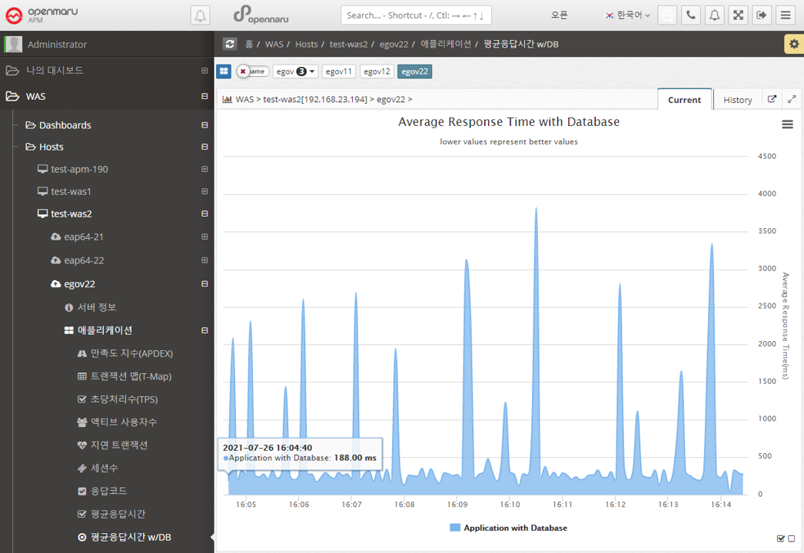
Task: Open the chart hamburger context menu
Action: [x=787, y=124]
